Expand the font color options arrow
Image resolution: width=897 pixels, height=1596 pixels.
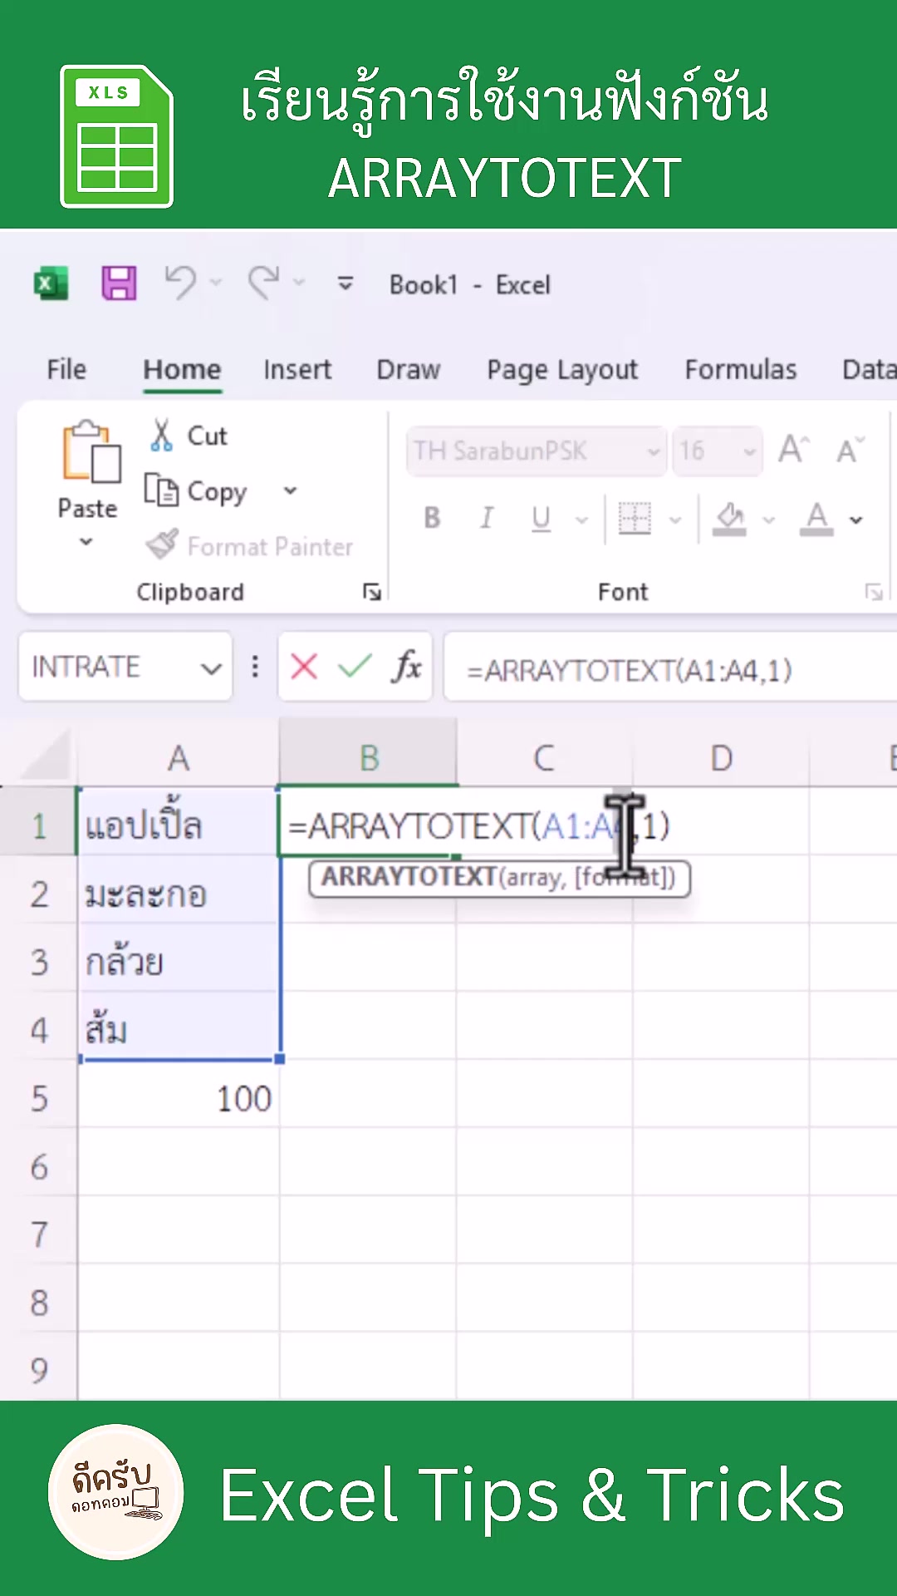pyautogui.click(x=856, y=520)
